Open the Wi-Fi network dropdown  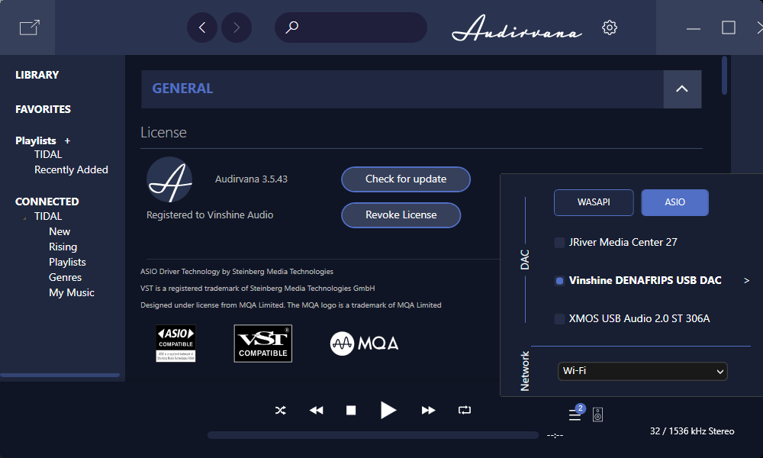click(x=642, y=372)
